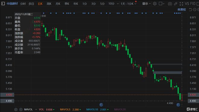Image resolution: width=199 pixels, height=112 pixels.
Task: Open chart settings hexagon gear icon
Action: tap(155, 4)
